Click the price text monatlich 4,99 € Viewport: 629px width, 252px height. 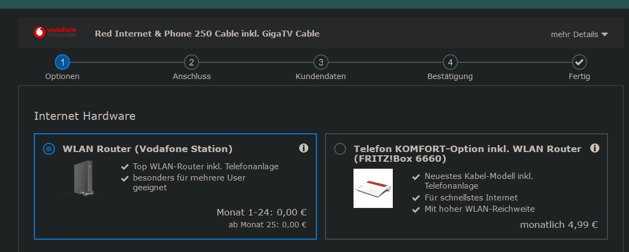click(559, 225)
